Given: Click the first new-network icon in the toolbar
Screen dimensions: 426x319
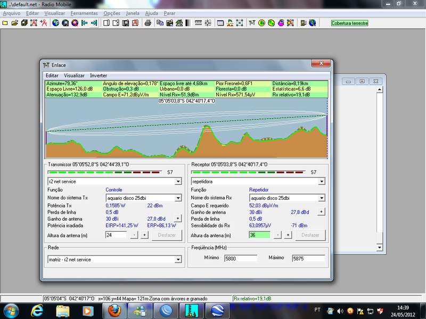Looking at the screenshot, I should 5,23.
